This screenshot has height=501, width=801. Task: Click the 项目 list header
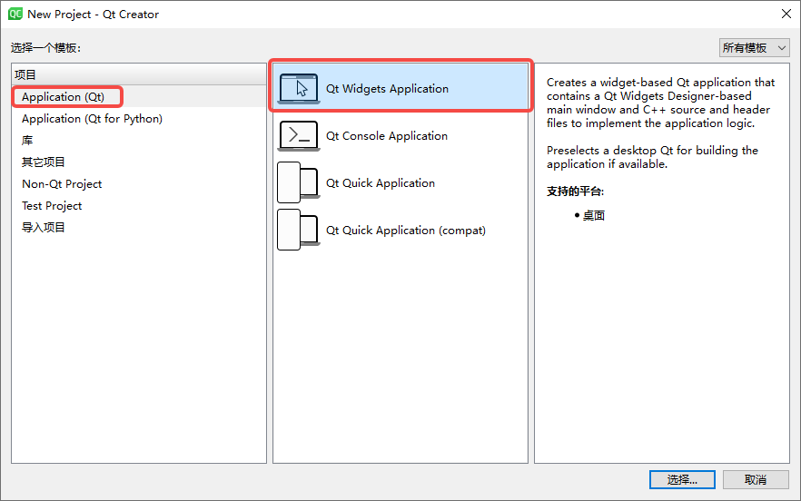[139, 74]
